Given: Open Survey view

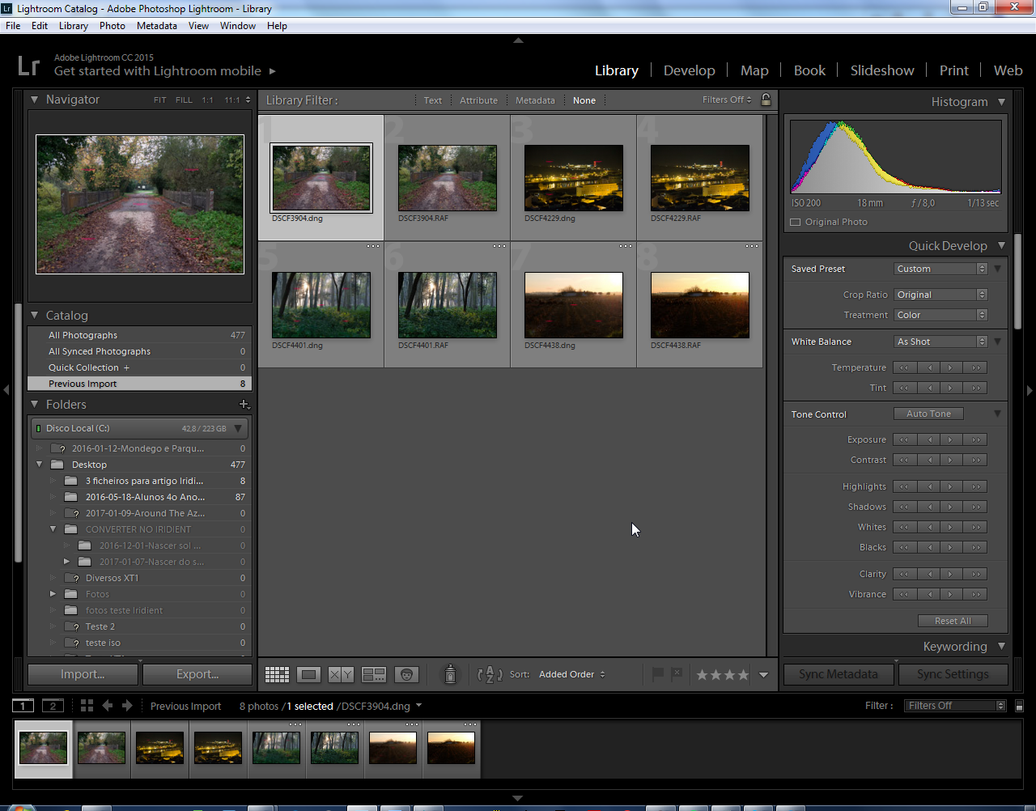Looking at the screenshot, I should (373, 674).
